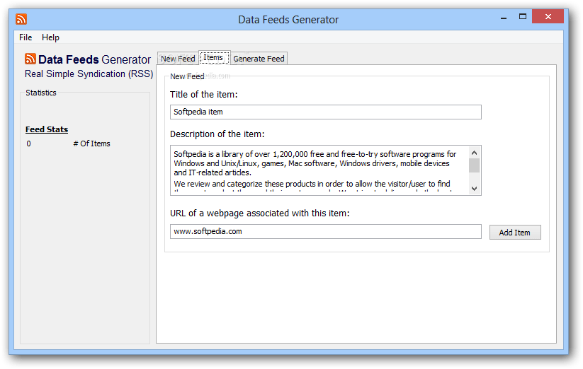Select the Items tab
Image resolution: width=583 pixels, height=369 pixels.
pos(215,57)
